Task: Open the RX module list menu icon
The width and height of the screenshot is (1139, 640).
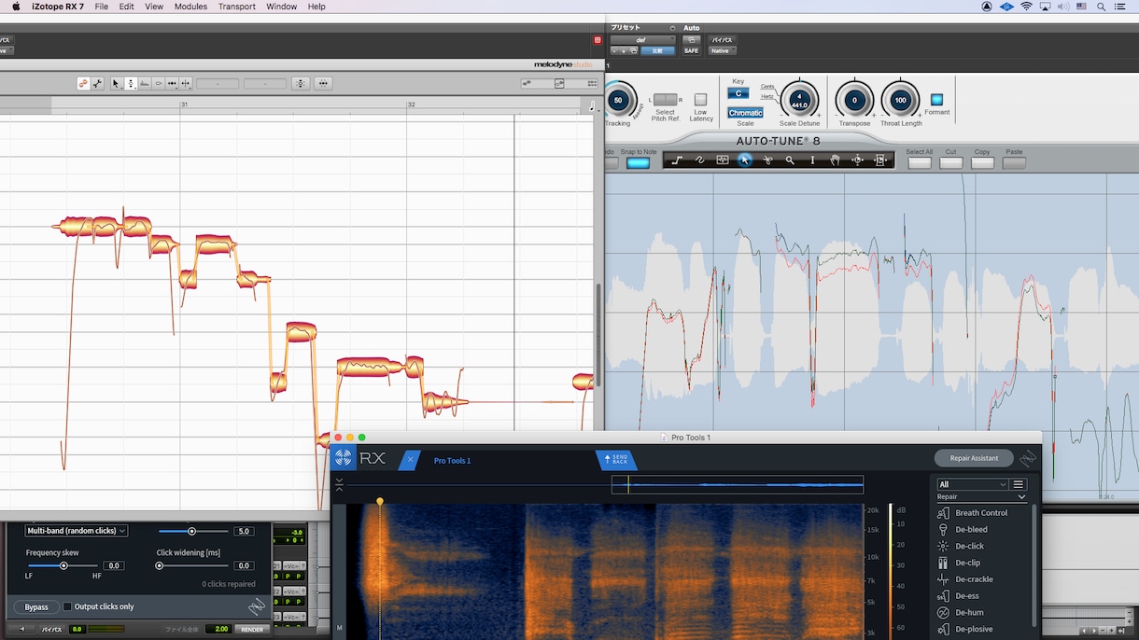Action: [1019, 484]
